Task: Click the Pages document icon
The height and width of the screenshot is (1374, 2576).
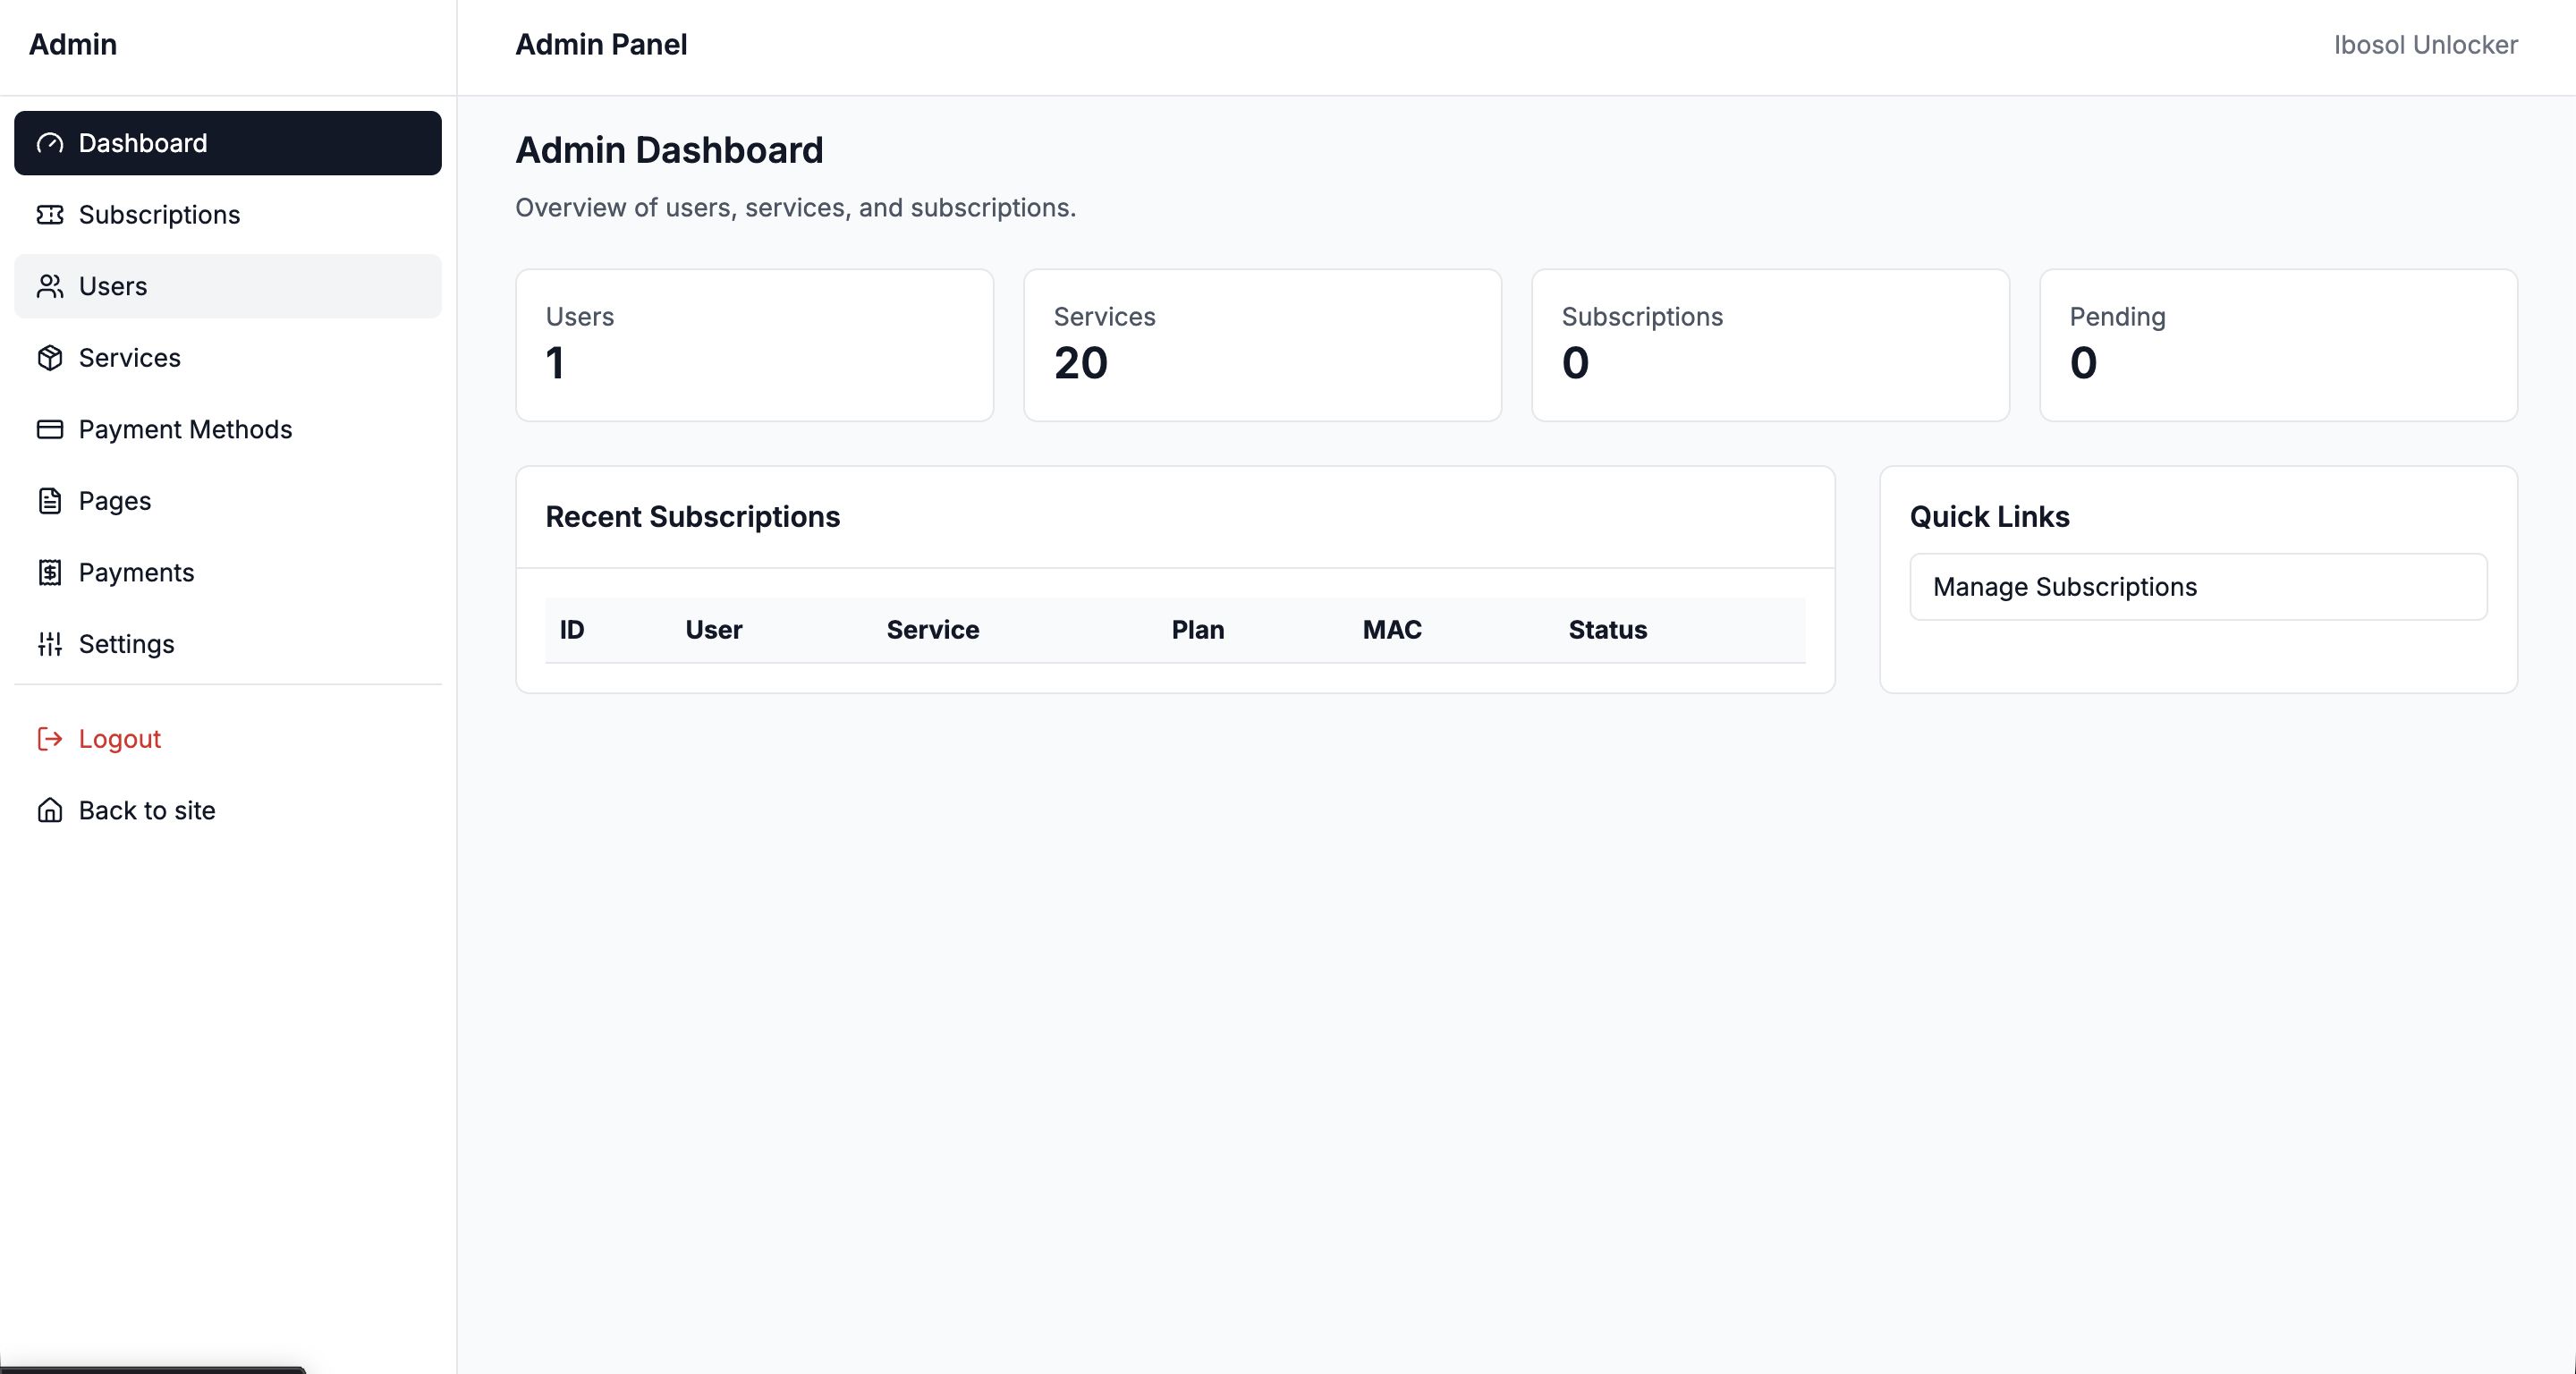Action: pyautogui.click(x=50, y=501)
